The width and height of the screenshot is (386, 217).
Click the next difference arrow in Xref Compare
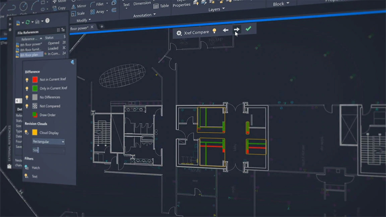coord(237,30)
